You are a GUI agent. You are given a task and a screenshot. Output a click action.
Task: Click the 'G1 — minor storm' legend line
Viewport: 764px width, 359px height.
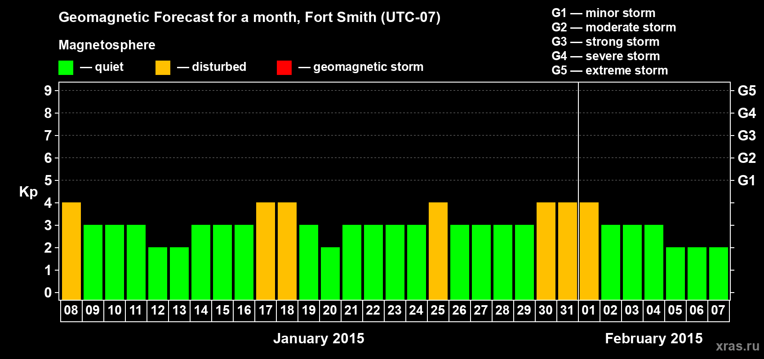point(604,13)
